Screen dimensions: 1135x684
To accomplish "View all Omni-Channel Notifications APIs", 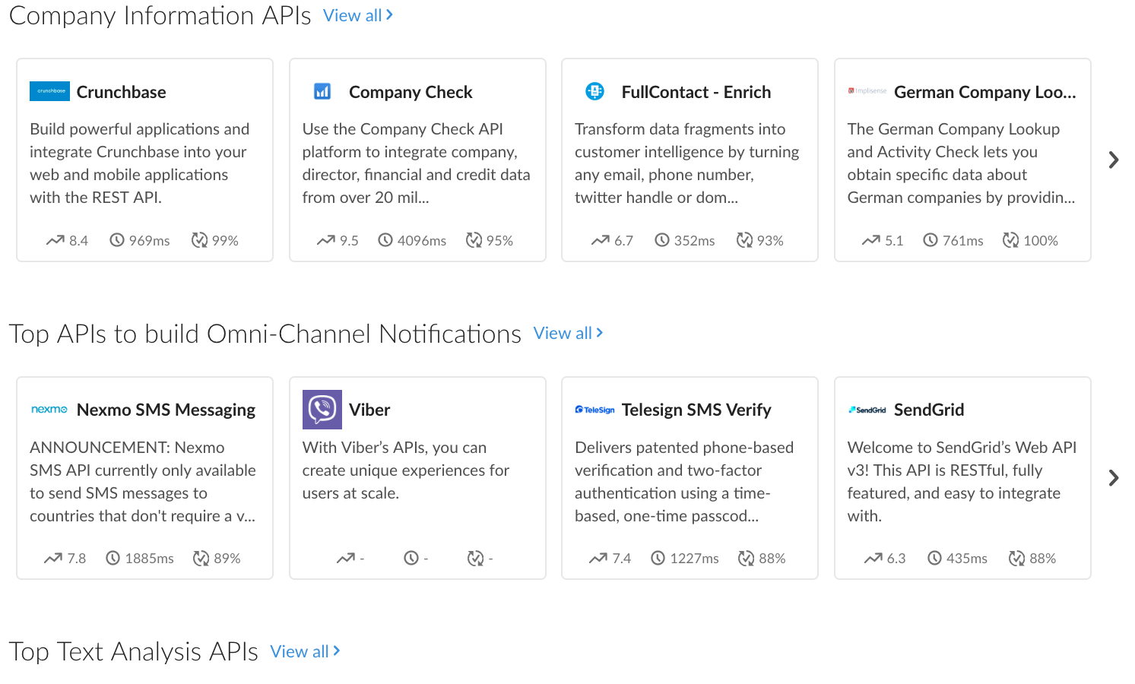I will tap(569, 333).
